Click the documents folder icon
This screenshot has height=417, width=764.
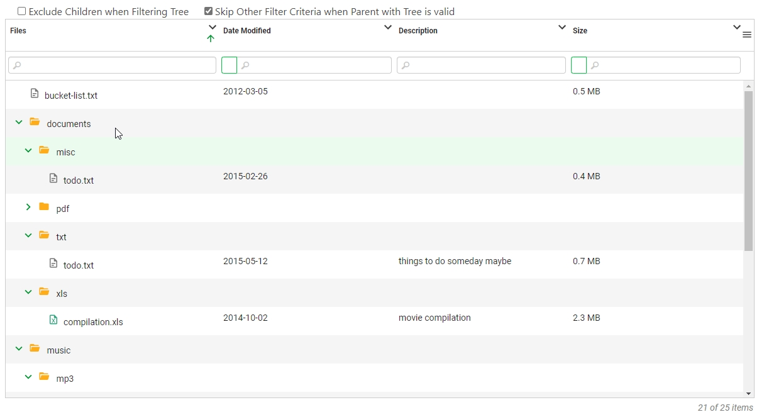tap(35, 122)
